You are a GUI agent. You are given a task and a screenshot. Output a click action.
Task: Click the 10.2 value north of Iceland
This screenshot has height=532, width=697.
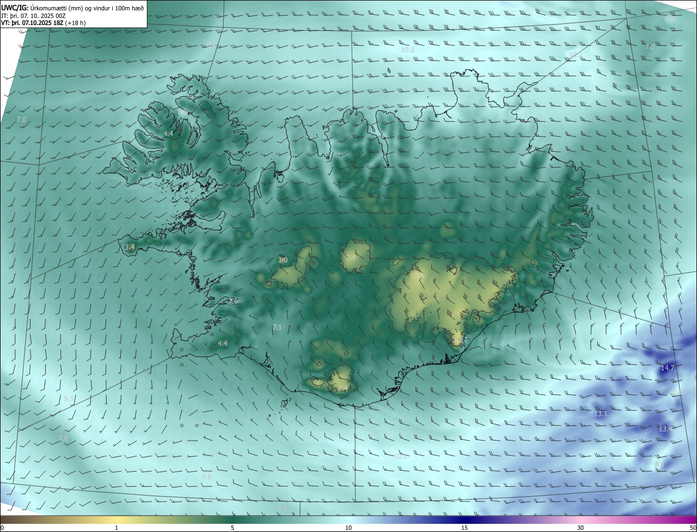click(407, 50)
